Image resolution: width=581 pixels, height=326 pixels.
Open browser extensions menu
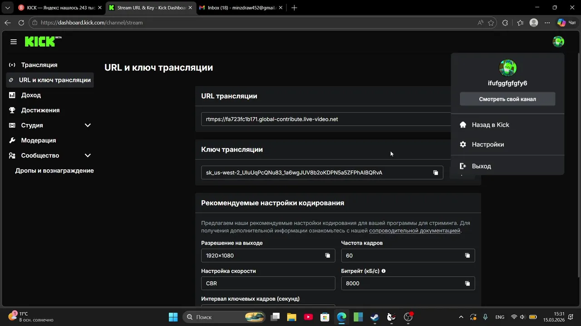click(x=505, y=23)
